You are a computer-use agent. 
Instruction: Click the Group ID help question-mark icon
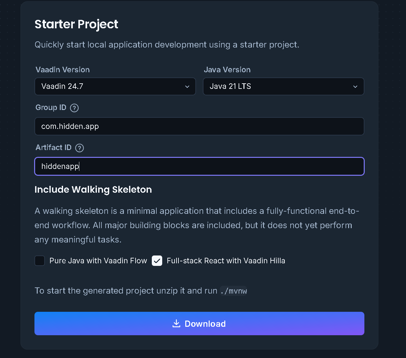[74, 108]
